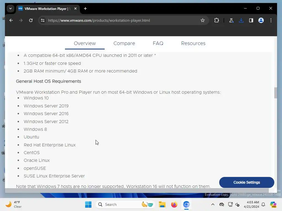Maximize the Chrome window

point(258,9)
